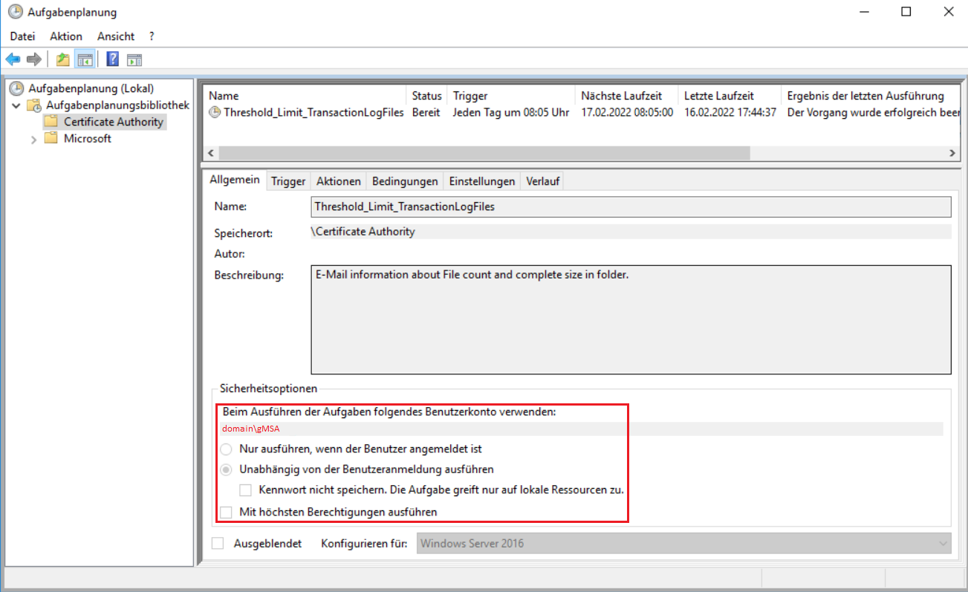Collapse the Aufgabenplanungsbibliothek tree node
968x592 pixels.
16,105
